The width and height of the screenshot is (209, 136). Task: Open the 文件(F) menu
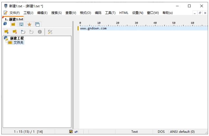coord(14,13)
